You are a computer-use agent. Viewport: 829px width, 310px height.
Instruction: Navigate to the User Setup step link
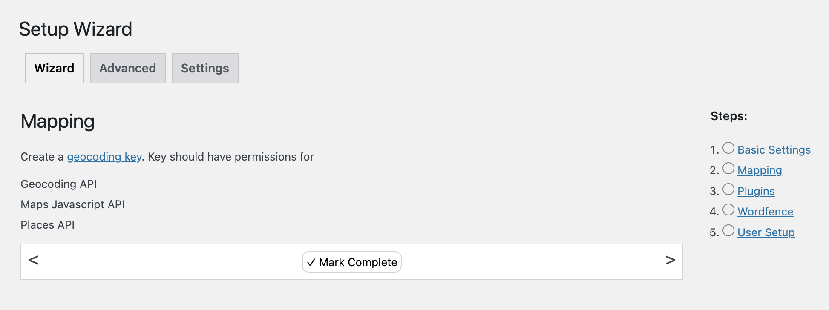[766, 232]
